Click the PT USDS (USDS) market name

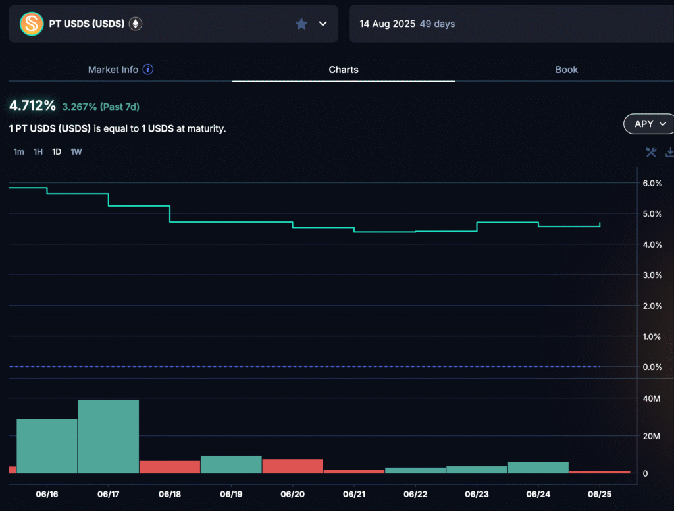pos(87,24)
